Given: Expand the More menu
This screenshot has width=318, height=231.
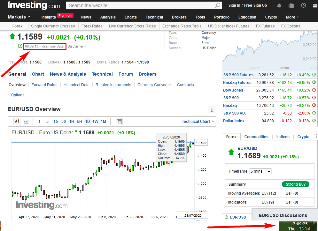Looking at the screenshot, I should (292, 17).
